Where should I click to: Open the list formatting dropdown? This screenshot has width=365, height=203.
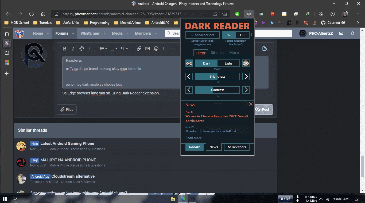click(x=103, y=49)
